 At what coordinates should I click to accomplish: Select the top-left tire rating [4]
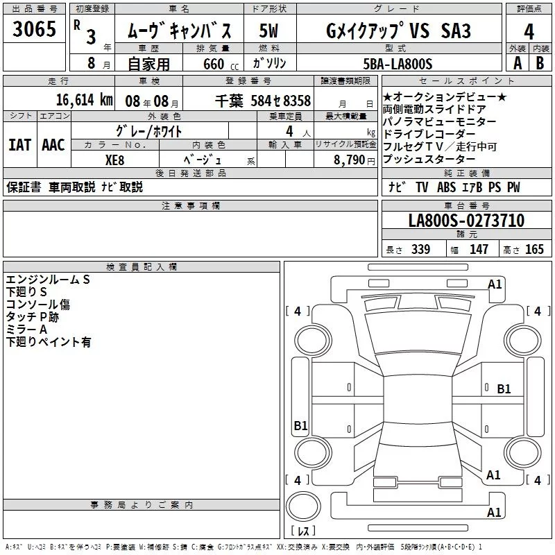(298, 311)
